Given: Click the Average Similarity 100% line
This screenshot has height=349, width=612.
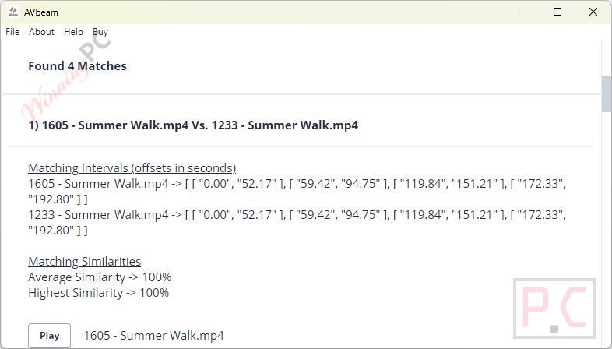Looking at the screenshot, I should [100, 277].
